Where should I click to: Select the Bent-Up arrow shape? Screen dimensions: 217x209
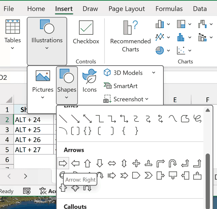(x=197, y=163)
